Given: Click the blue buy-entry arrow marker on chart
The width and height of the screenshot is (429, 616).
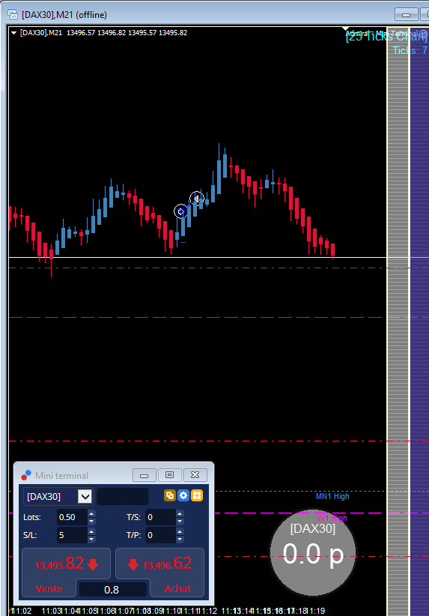Looking at the screenshot, I should 180,212.
